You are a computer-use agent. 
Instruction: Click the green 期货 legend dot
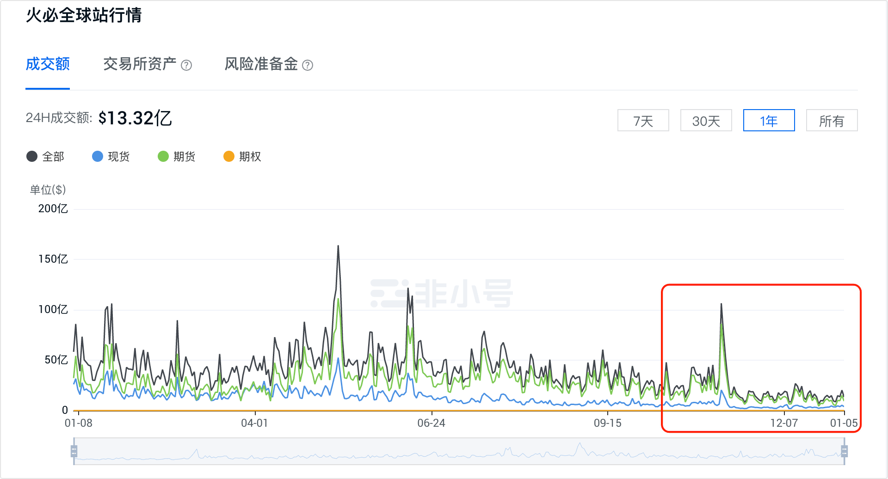[x=162, y=156]
